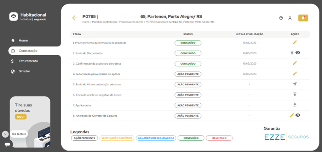Open the notifications bell button
The height and width of the screenshot is (152, 322).
(303, 18)
